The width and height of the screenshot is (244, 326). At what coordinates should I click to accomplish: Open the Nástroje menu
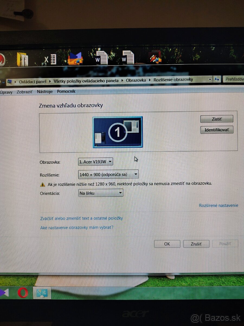(x=45, y=92)
